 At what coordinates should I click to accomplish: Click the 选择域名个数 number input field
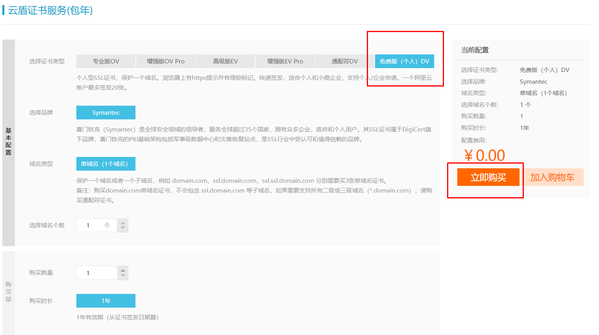(x=96, y=225)
